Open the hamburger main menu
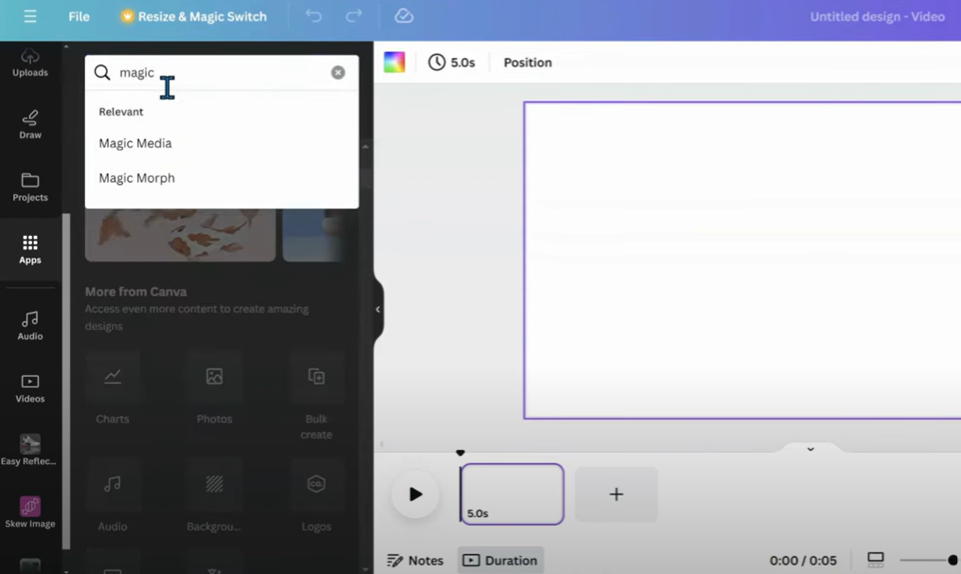961x574 pixels. click(x=30, y=16)
